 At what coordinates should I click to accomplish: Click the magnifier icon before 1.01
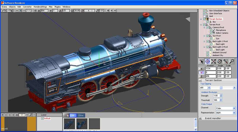tap(97, 11)
